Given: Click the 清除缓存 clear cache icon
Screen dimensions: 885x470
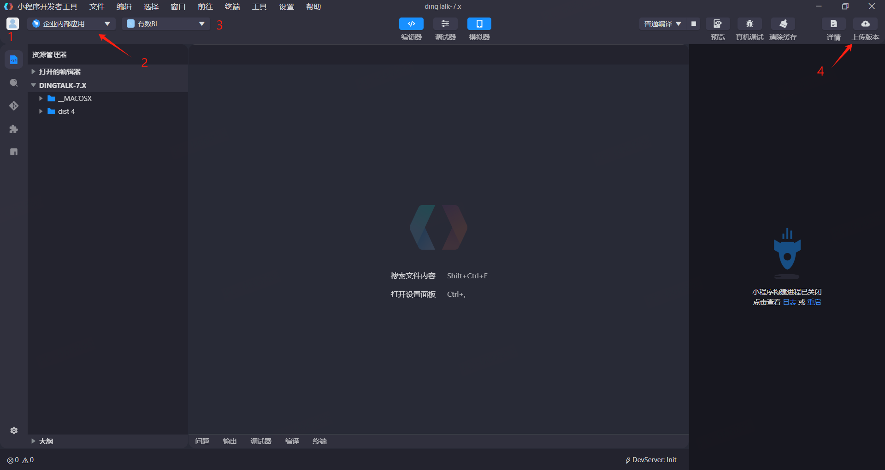Looking at the screenshot, I should point(783,24).
